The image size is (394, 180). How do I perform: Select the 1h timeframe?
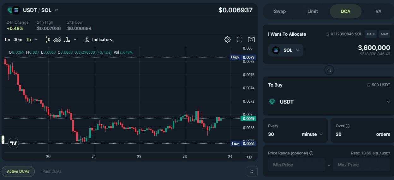point(28,39)
